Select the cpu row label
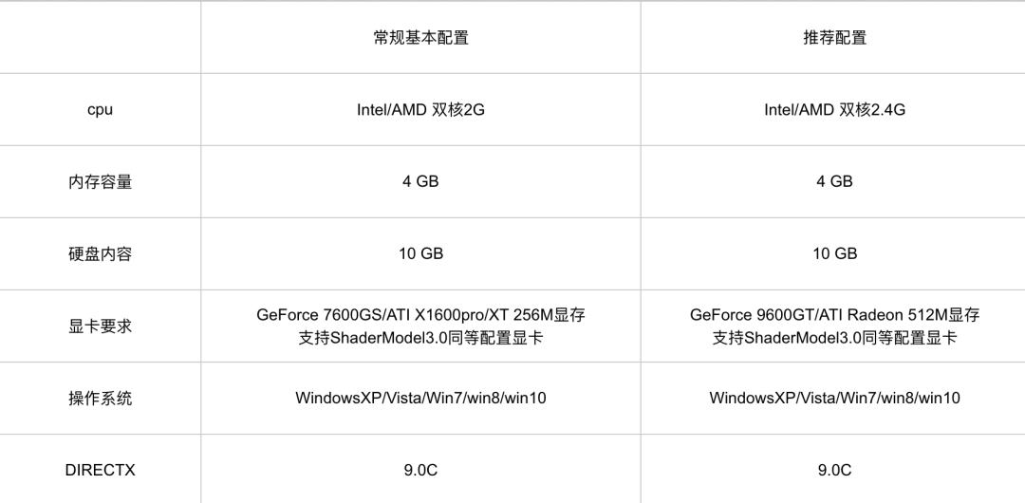The width and height of the screenshot is (1025, 503). (x=100, y=109)
